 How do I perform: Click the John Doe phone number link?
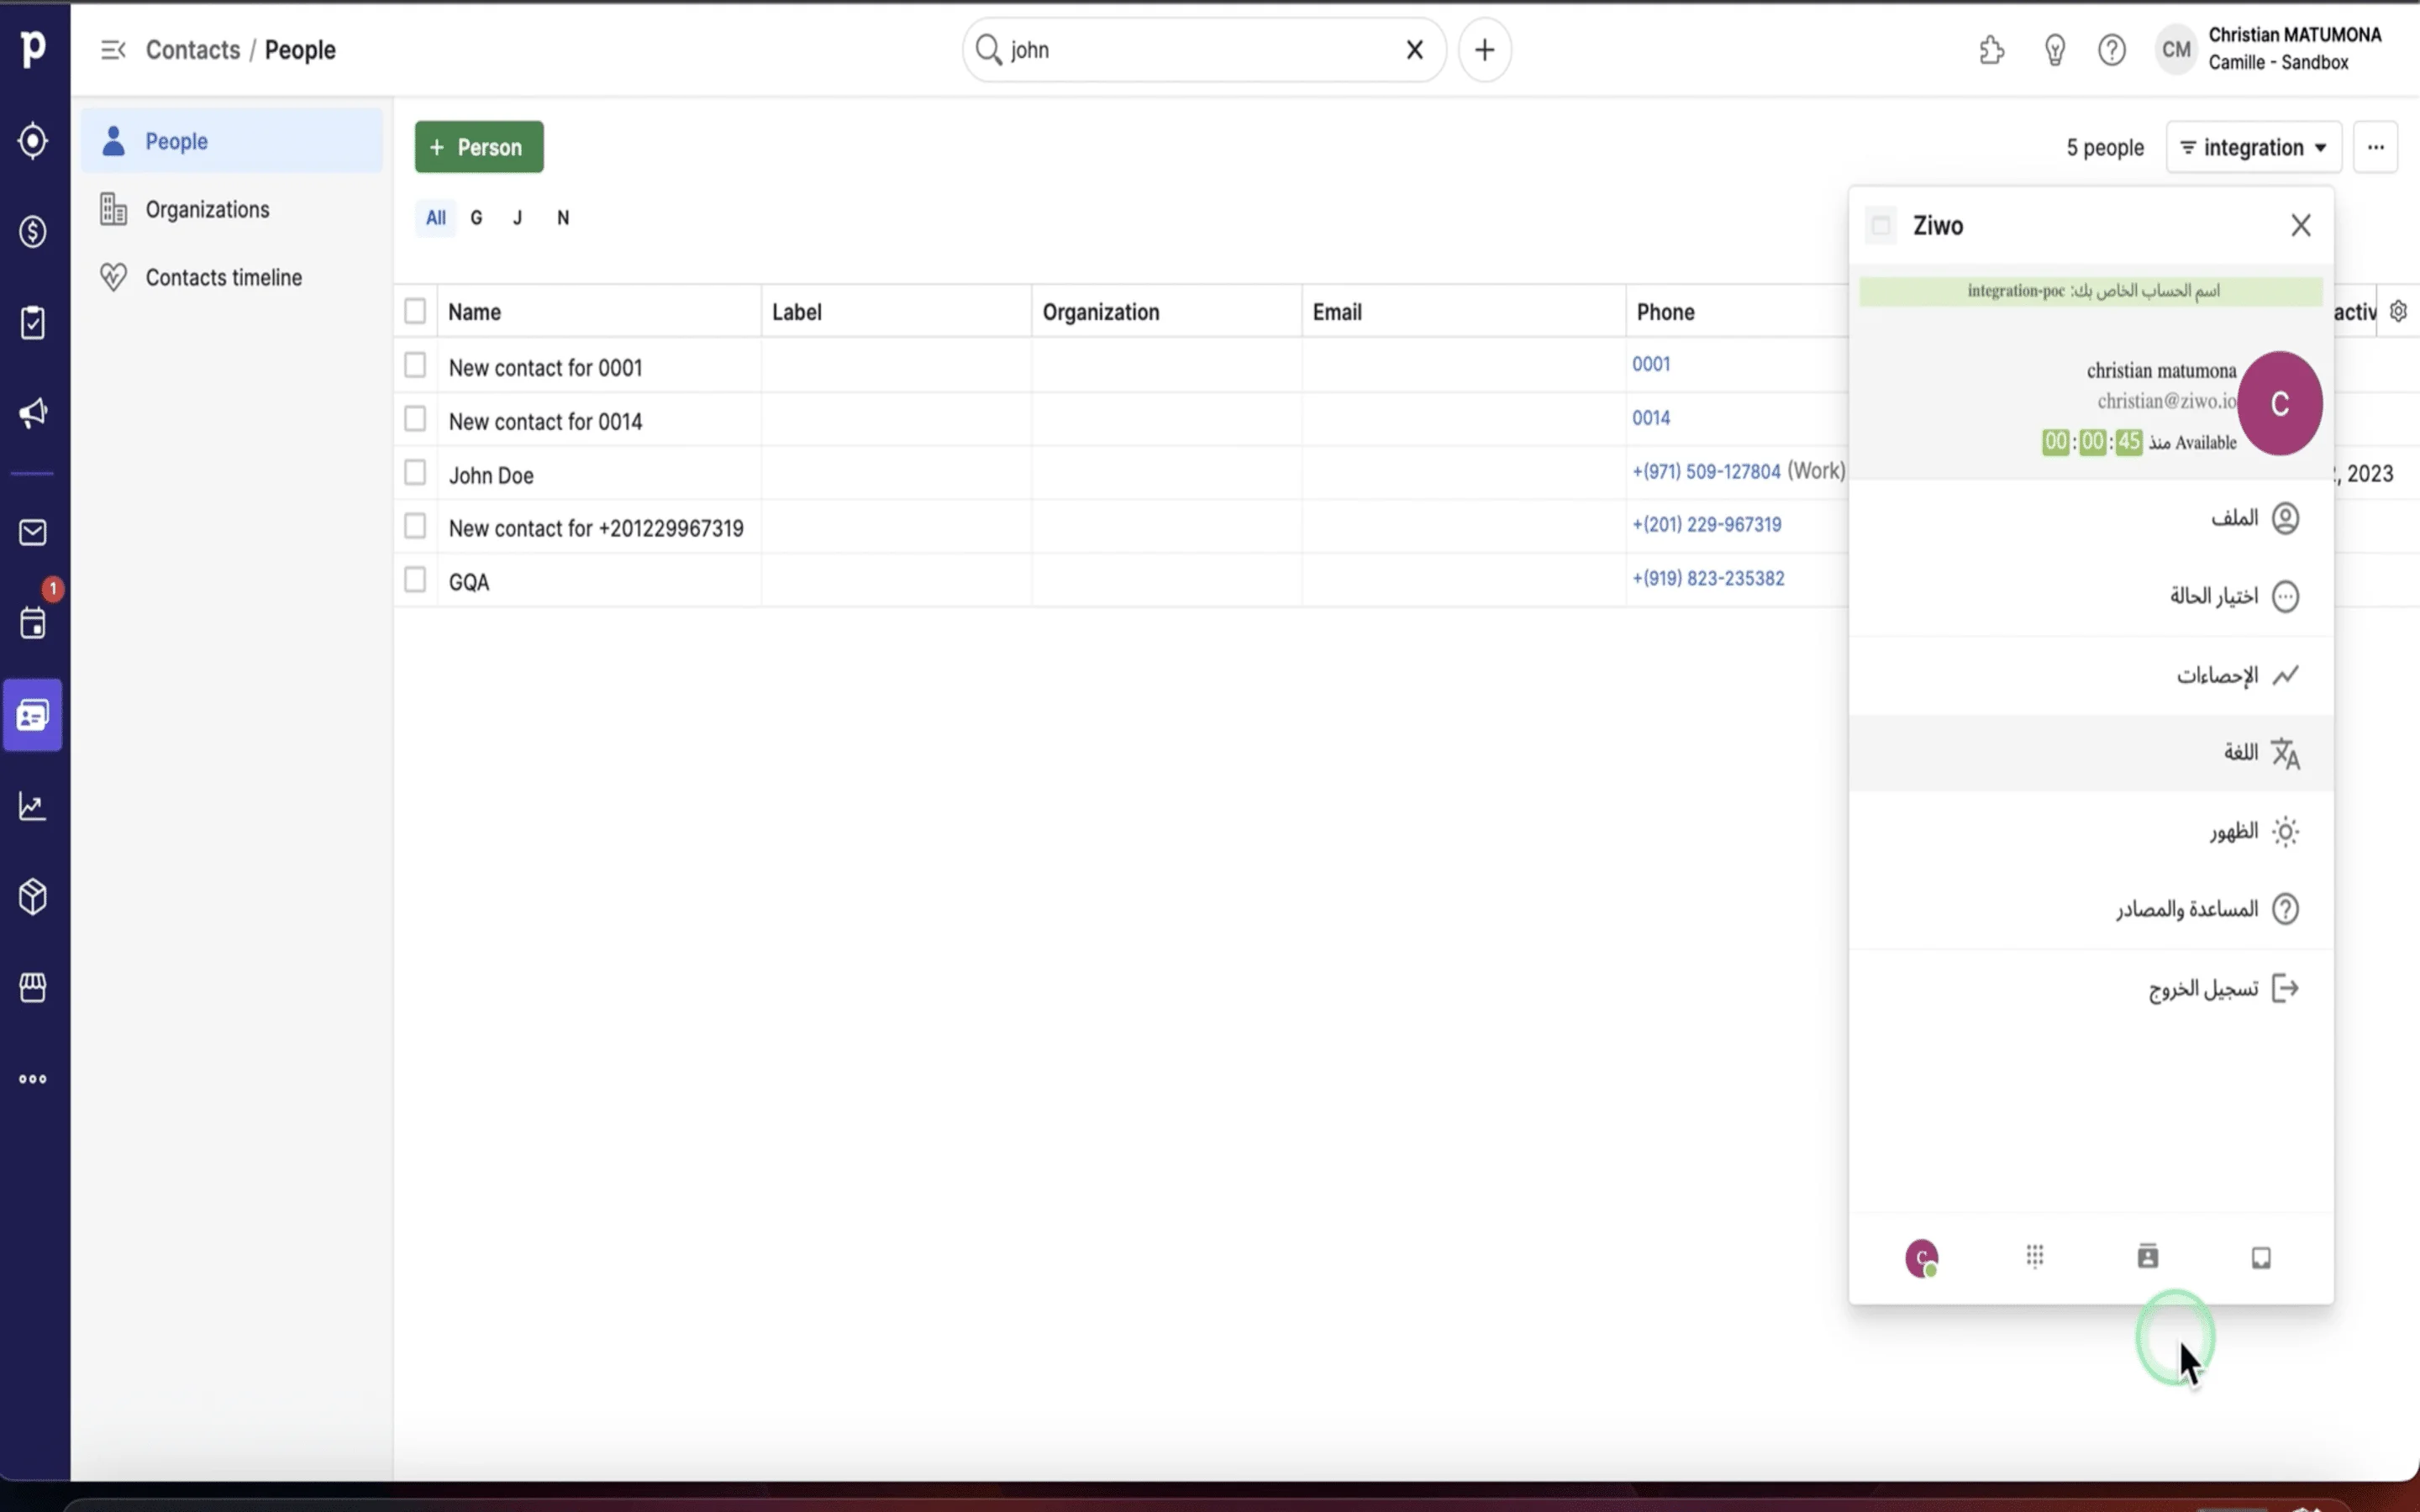pyautogui.click(x=1706, y=470)
